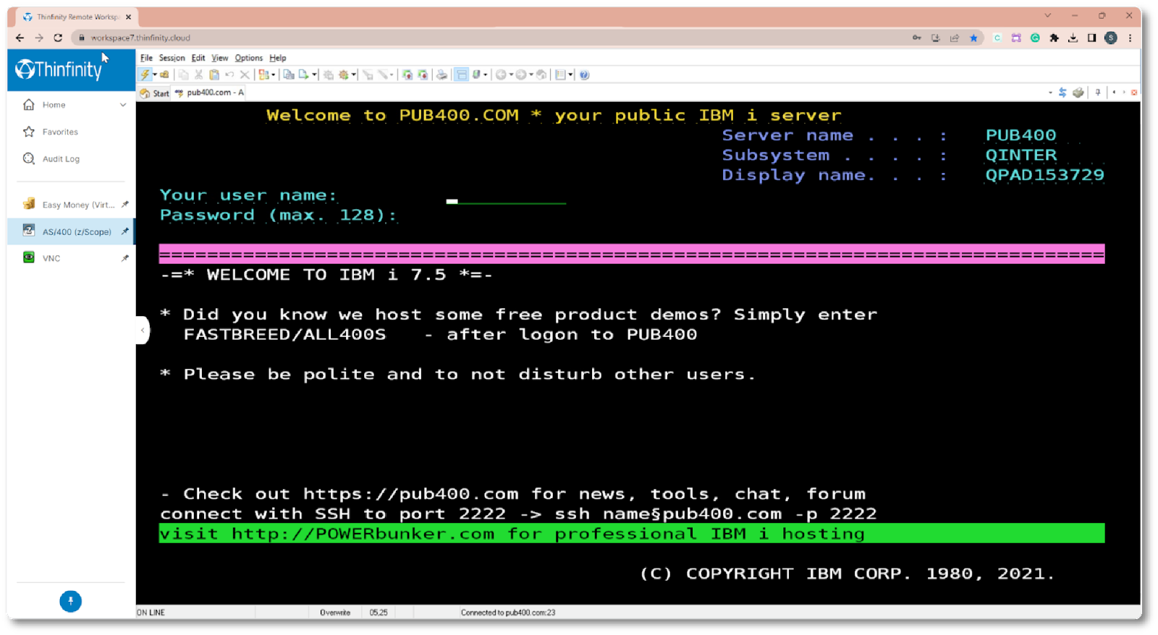Screen dimensions: 1158x635
Task: Open the dropdown arrow beside the lightning connect icon
Action: (155, 74)
